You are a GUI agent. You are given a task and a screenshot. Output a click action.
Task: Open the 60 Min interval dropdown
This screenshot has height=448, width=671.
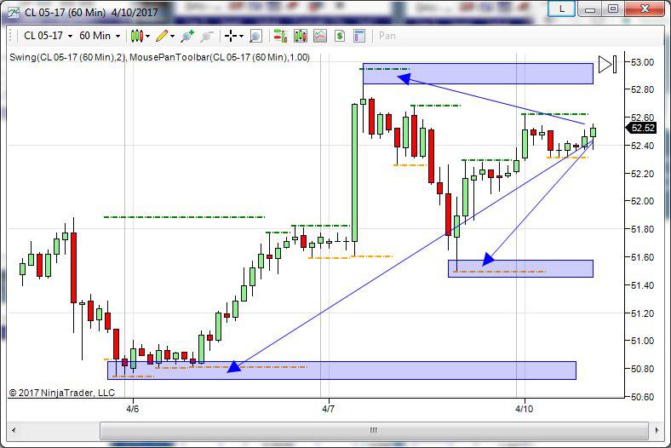point(100,36)
